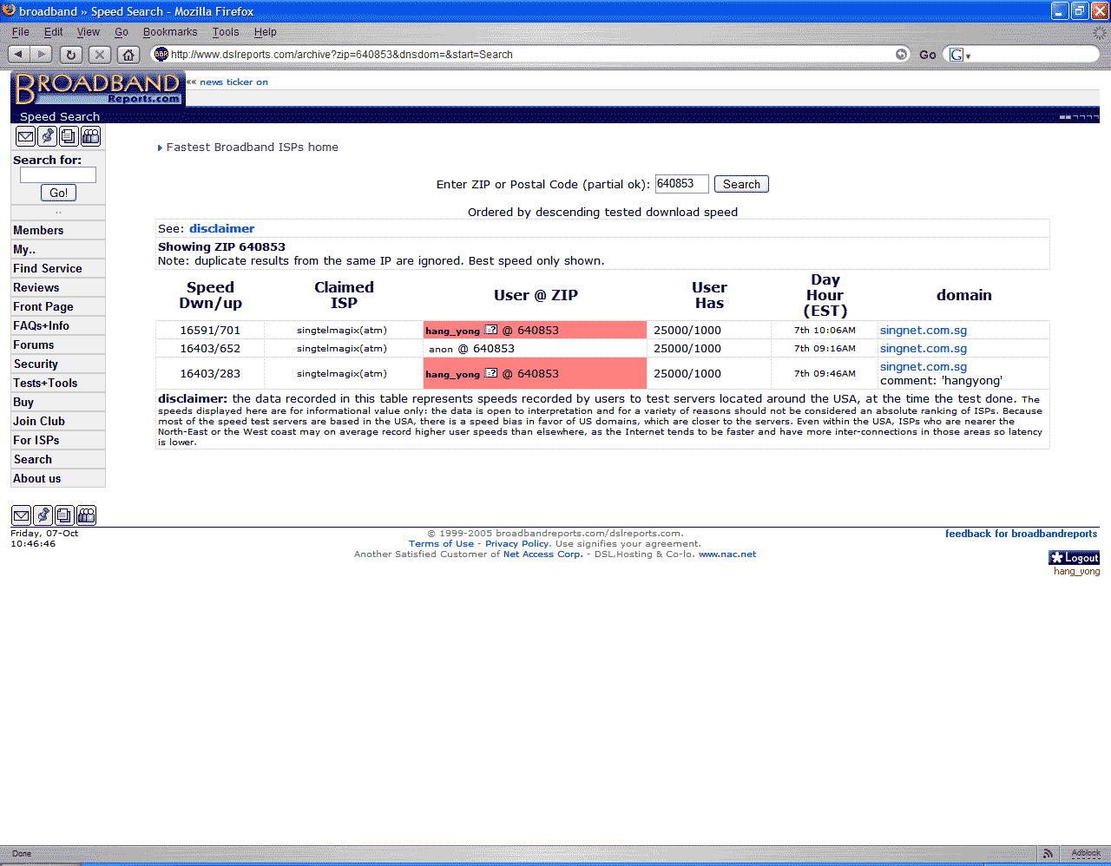Open the singnet.com.sg link in the 09:16AM row
The height and width of the screenshot is (866, 1111).
924,349
